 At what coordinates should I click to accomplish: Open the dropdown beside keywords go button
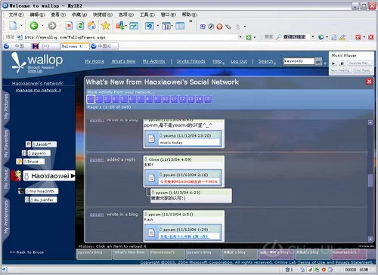coord(325,63)
